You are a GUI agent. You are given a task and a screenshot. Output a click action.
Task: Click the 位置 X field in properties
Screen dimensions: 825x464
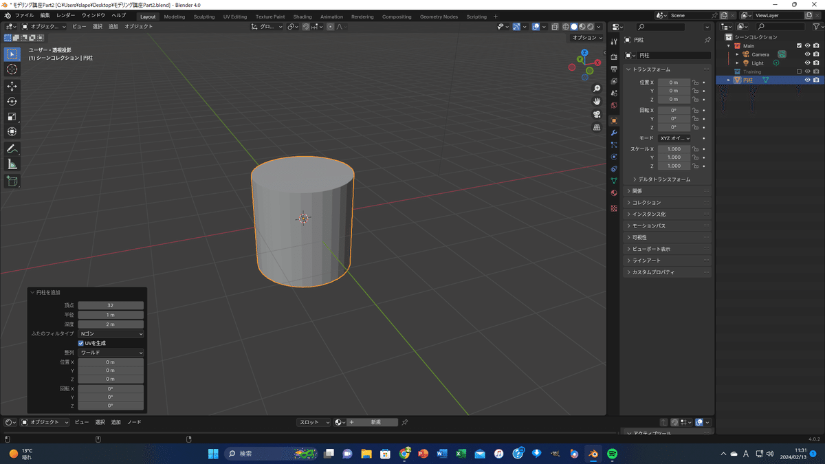[674, 82]
